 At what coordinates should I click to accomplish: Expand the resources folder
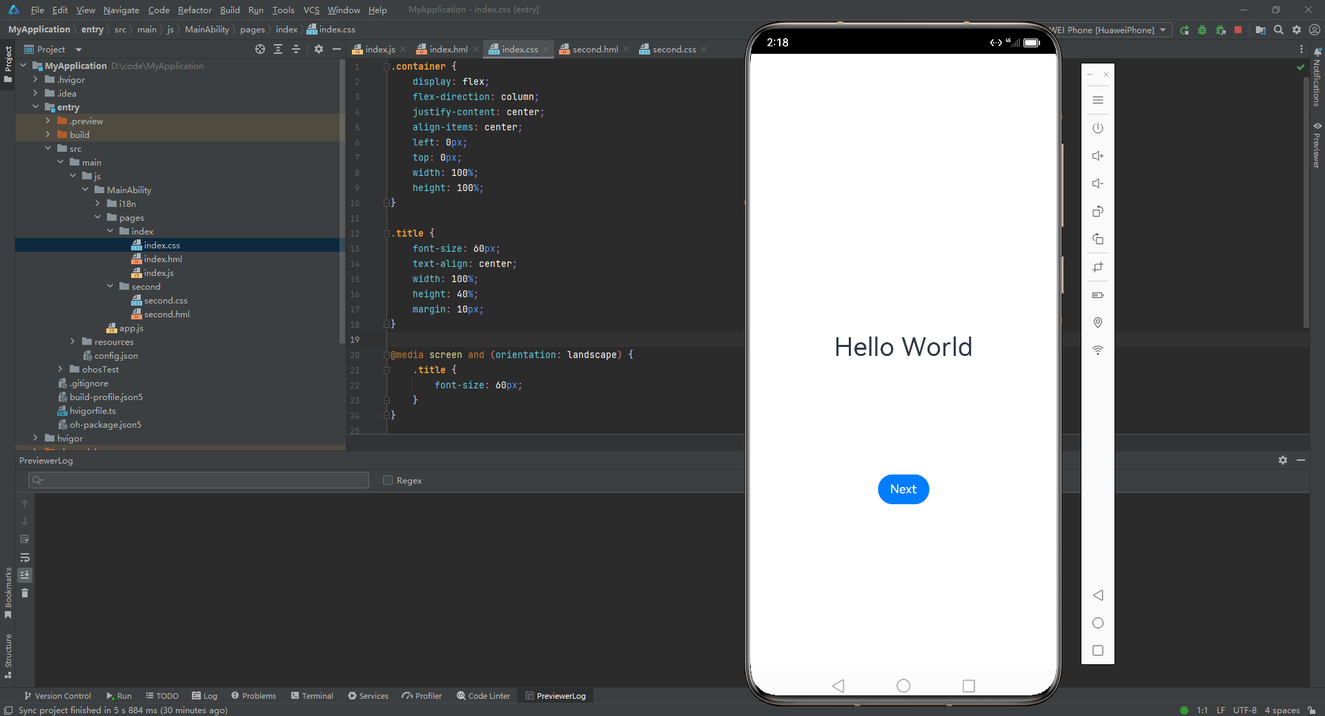tap(72, 341)
